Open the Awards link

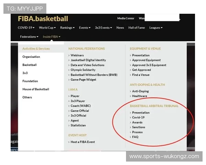[x=137, y=122]
